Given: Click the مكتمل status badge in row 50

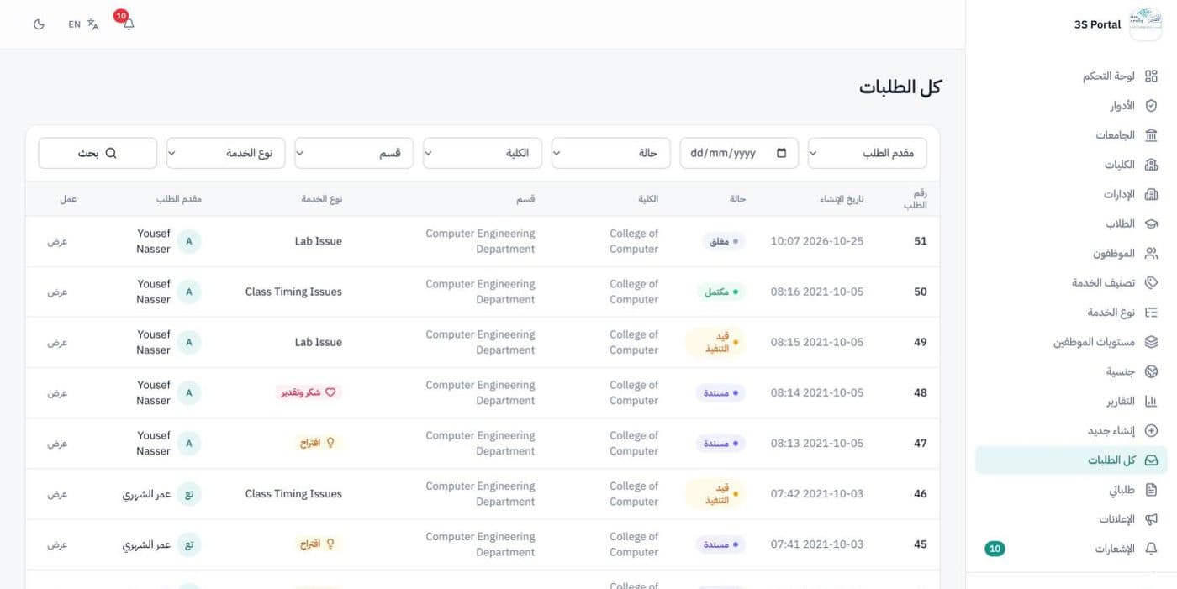Looking at the screenshot, I should 721,292.
